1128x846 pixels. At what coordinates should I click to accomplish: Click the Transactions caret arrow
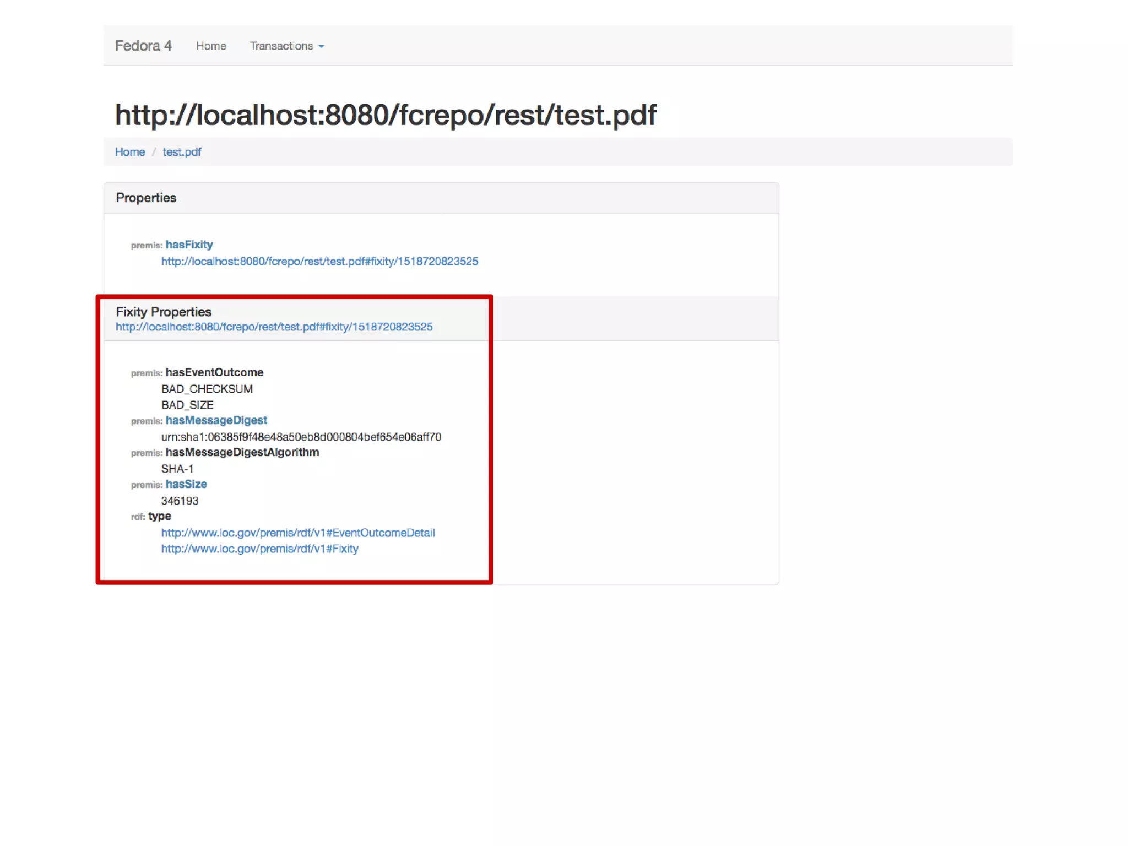(321, 47)
